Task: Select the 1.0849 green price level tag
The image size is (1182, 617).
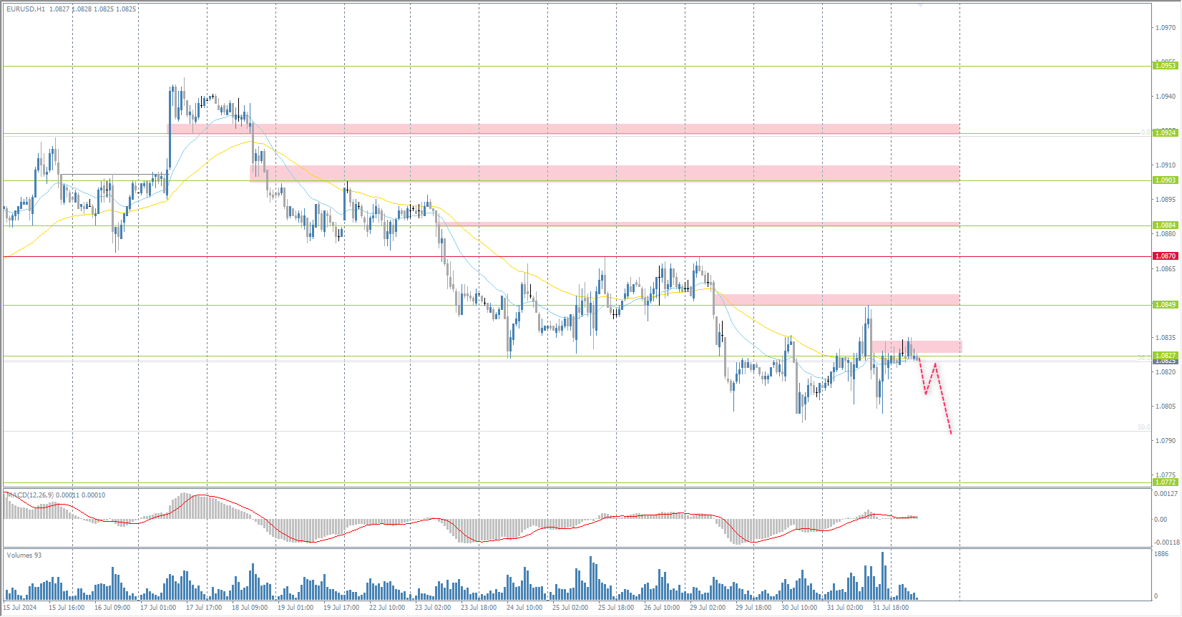Action: pos(1165,305)
